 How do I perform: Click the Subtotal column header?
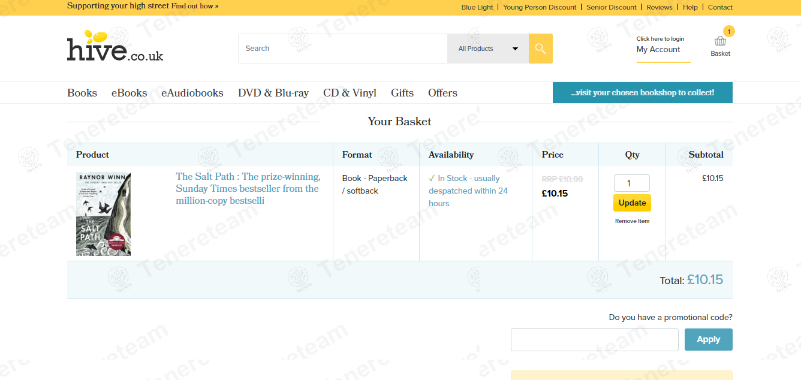point(706,155)
